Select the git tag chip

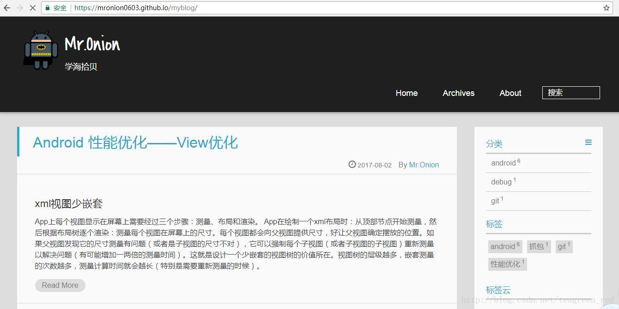point(564,246)
